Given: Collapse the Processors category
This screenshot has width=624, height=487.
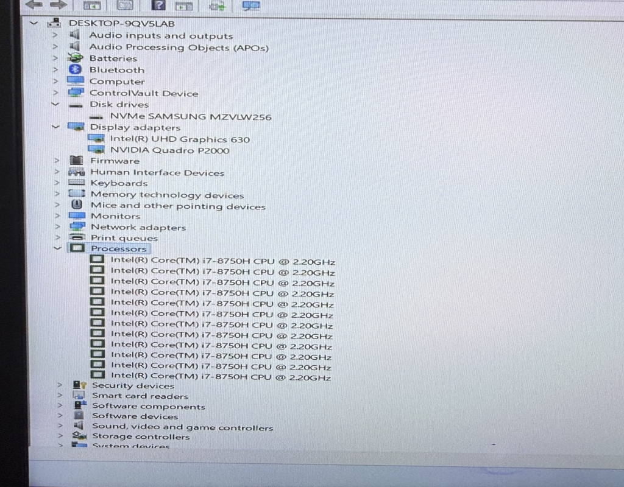Looking at the screenshot, I should [58, 248].
